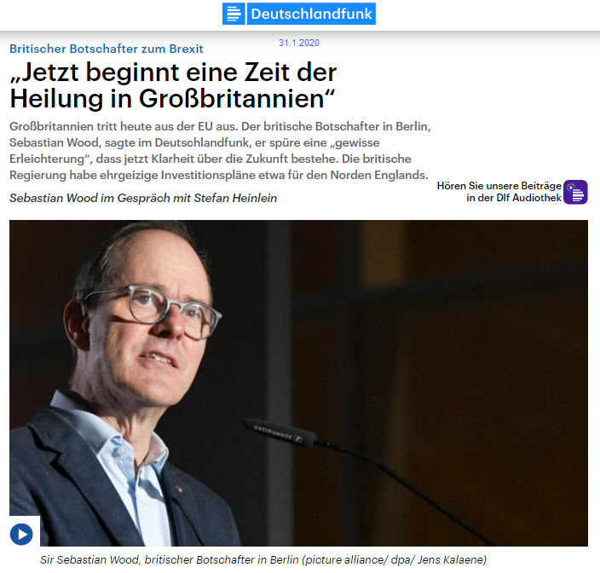This screenshot has height=573, width=600.
Task: Start audio with the blue play button
Action: pos(21,534)
